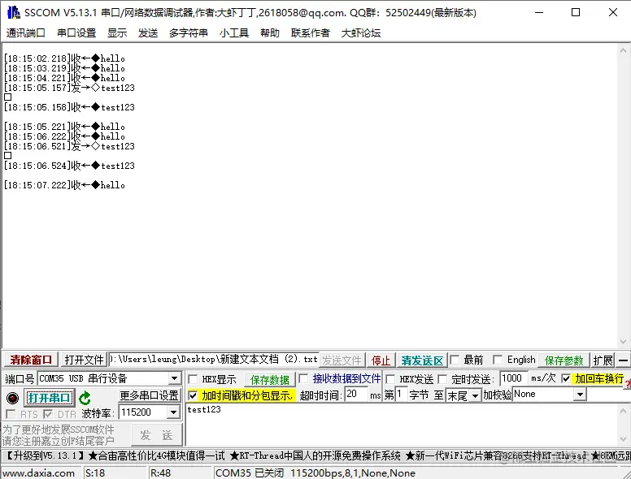
Task: Open the 联系作者 menu
Action: (x=311, y=33)
